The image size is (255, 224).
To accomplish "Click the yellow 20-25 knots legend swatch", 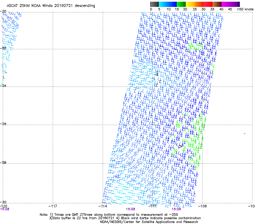I will [x=190, y=4].
